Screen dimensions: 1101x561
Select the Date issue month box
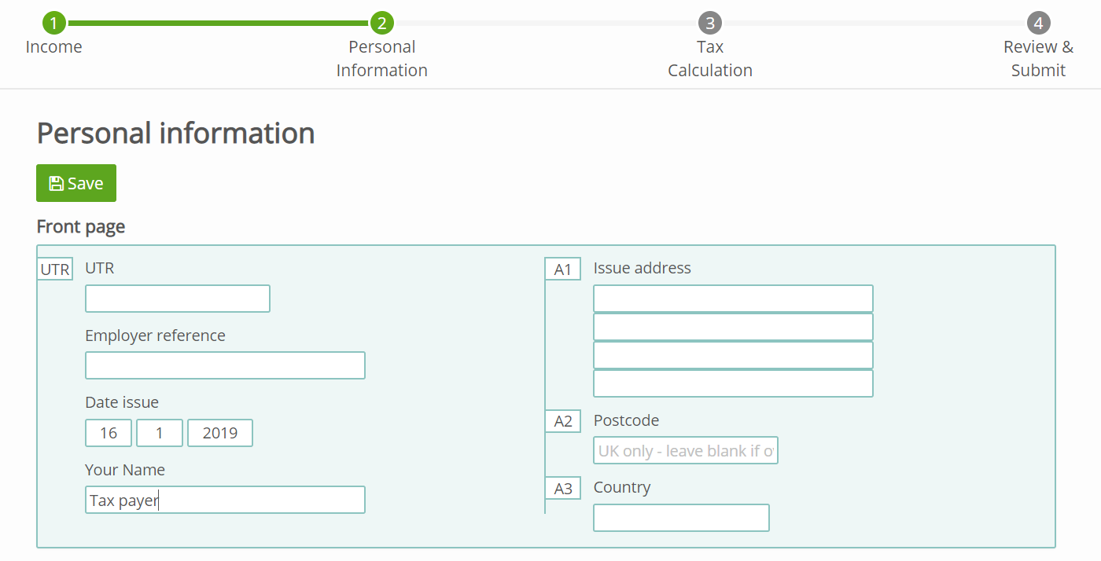pyautogui.click(x=160, y=433)
